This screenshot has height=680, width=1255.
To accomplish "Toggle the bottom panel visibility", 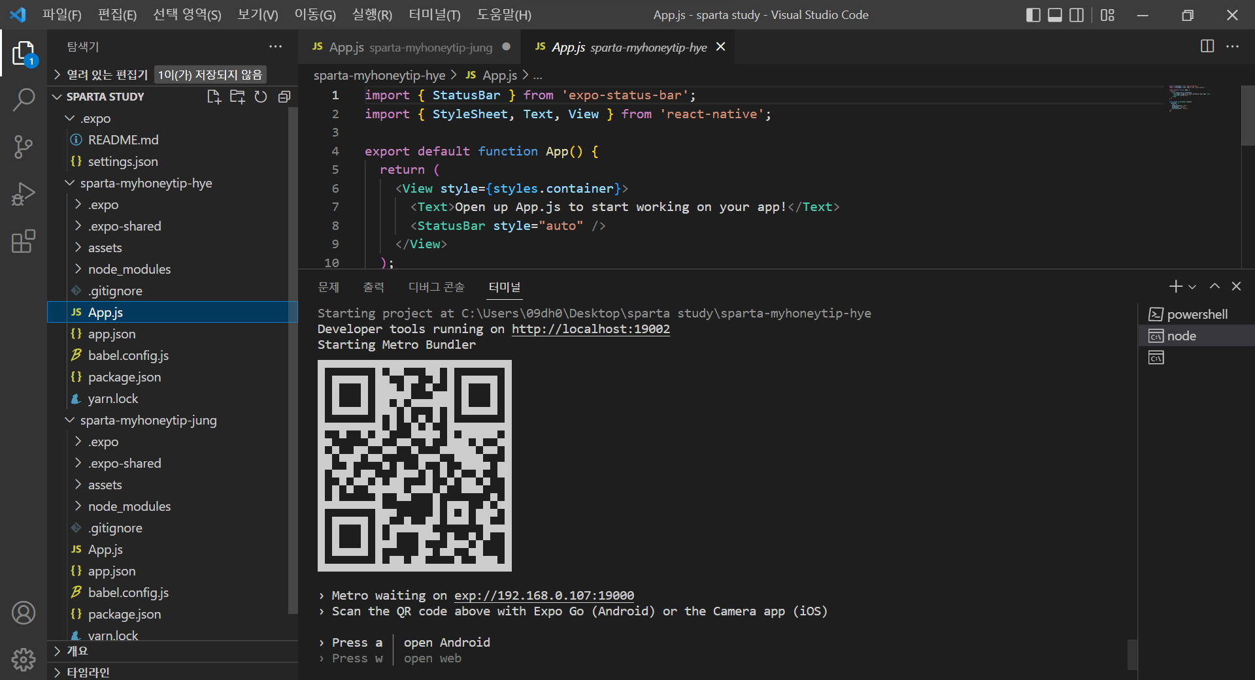I will [1055, 15].
